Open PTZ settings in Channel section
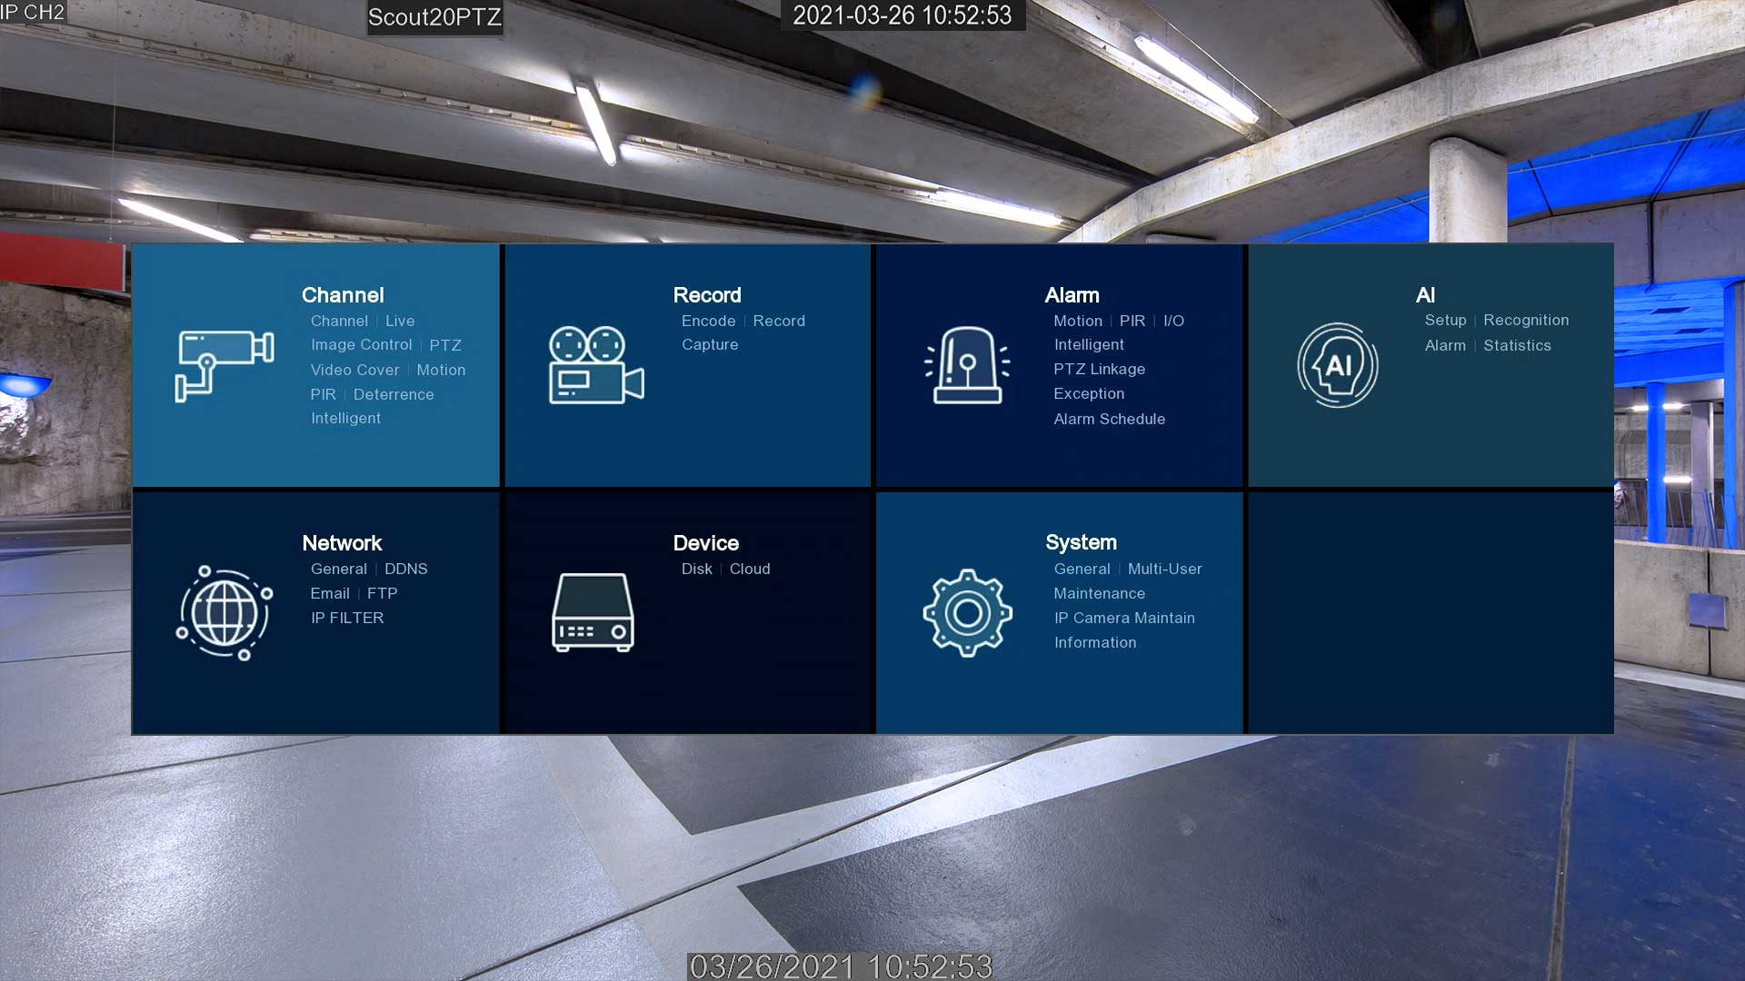The height and width of the screenshot is (981, 1745). 445,345
